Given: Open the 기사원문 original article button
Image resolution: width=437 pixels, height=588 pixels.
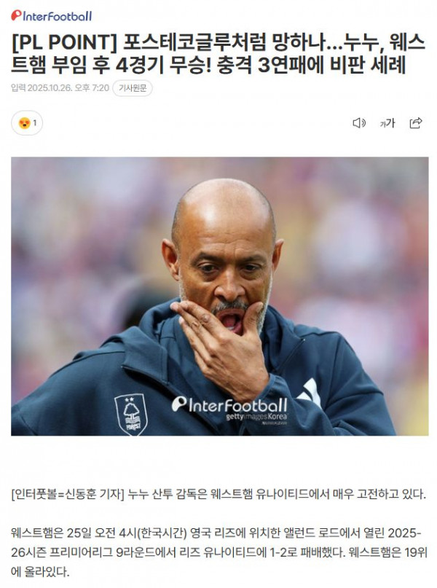Looking at the screenshot, I should [x=133, y=88].
